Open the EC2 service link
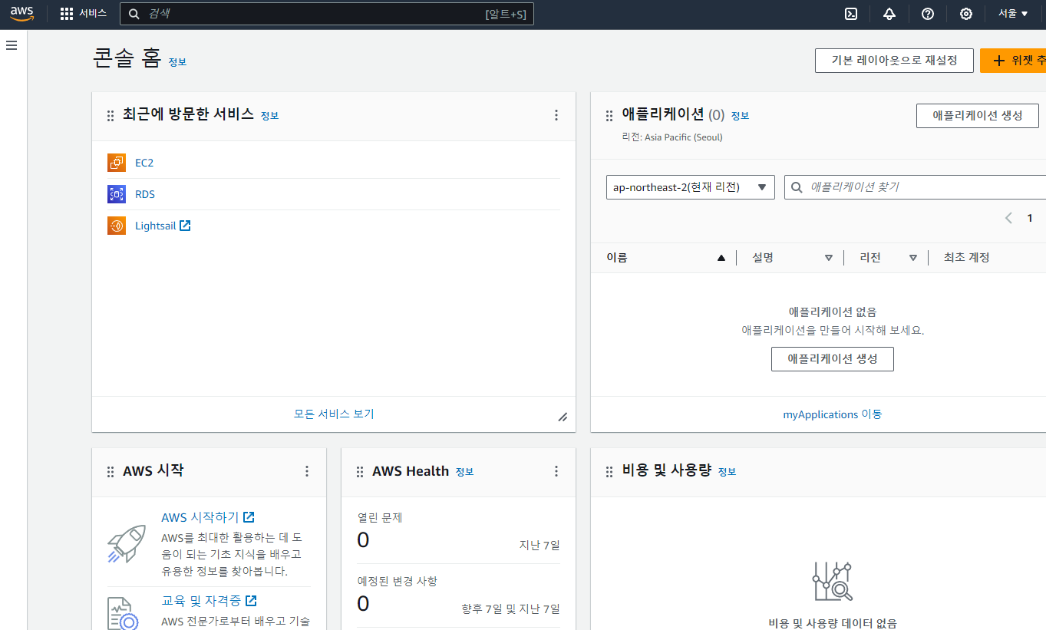Image resolution: width=1046 pixels, height=630 pixels. (x=144, y=163)
